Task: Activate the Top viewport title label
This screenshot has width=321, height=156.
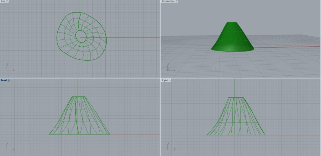Action: coord(3,1)
